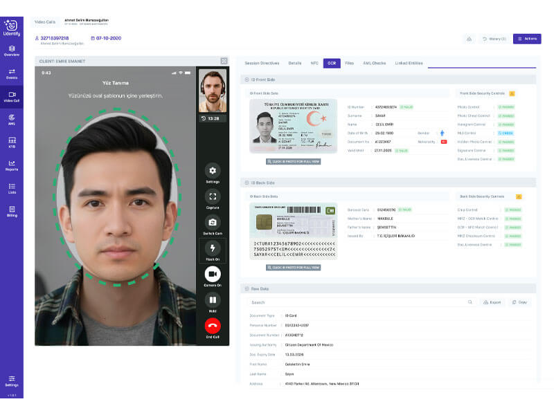The image size is (554, 415).
Task: Open the KYB sidebar icon
Action: (x=12, y=142)
